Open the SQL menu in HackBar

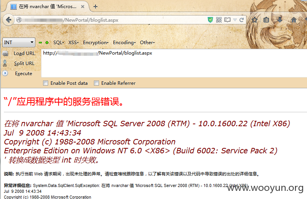coord(59,43)
